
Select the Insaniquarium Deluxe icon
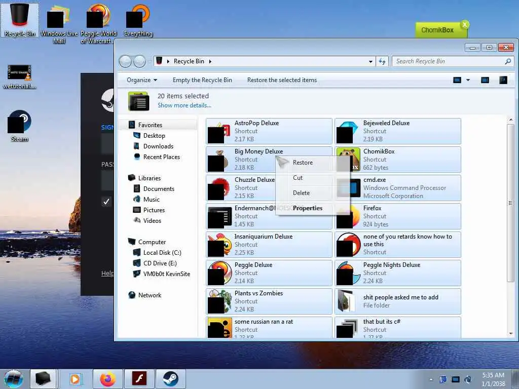tap(219, 245)
